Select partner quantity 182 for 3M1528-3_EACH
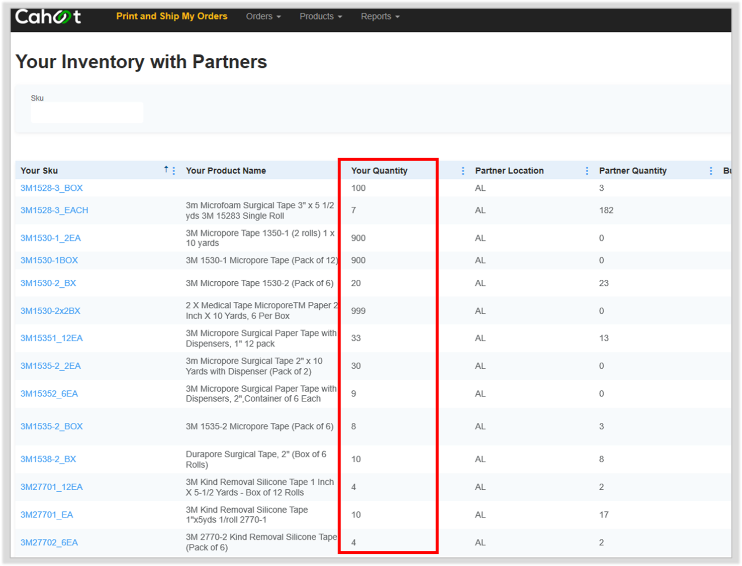742x566 pixels. [x=606, y=210]
